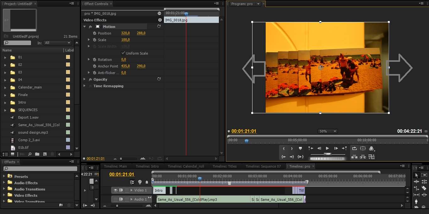Click the New Item icon in Project panel

coord(45,154)
